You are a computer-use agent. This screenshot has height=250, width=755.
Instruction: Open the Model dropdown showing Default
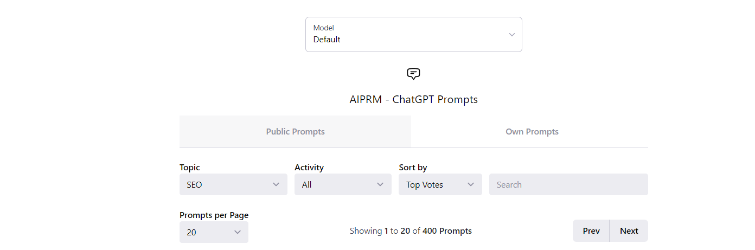413,35
